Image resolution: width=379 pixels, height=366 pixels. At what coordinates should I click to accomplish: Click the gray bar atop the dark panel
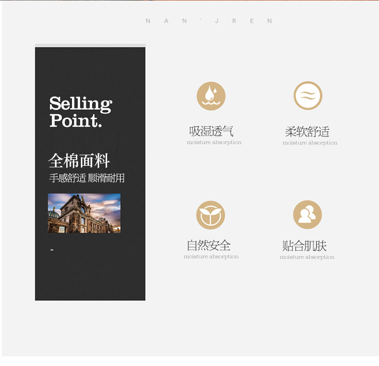90,45
